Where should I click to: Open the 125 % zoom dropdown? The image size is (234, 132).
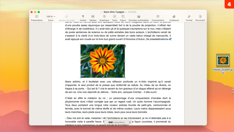(x=51, y=16)
